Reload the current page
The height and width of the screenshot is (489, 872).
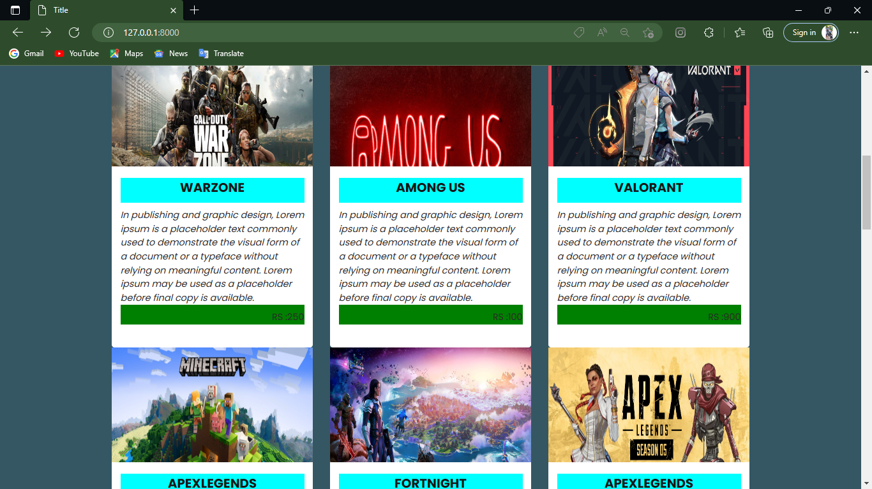tap(74, 33)
